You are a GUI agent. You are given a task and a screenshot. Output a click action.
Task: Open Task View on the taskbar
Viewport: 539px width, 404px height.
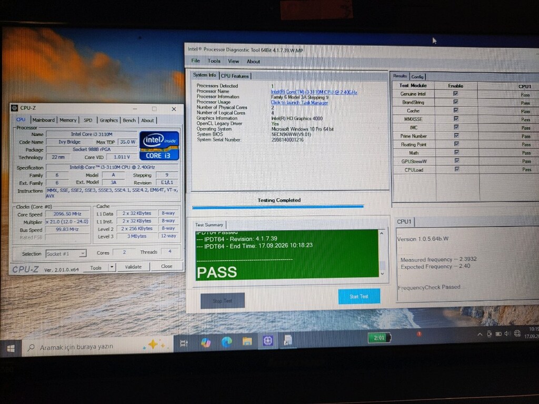point(184,343)
